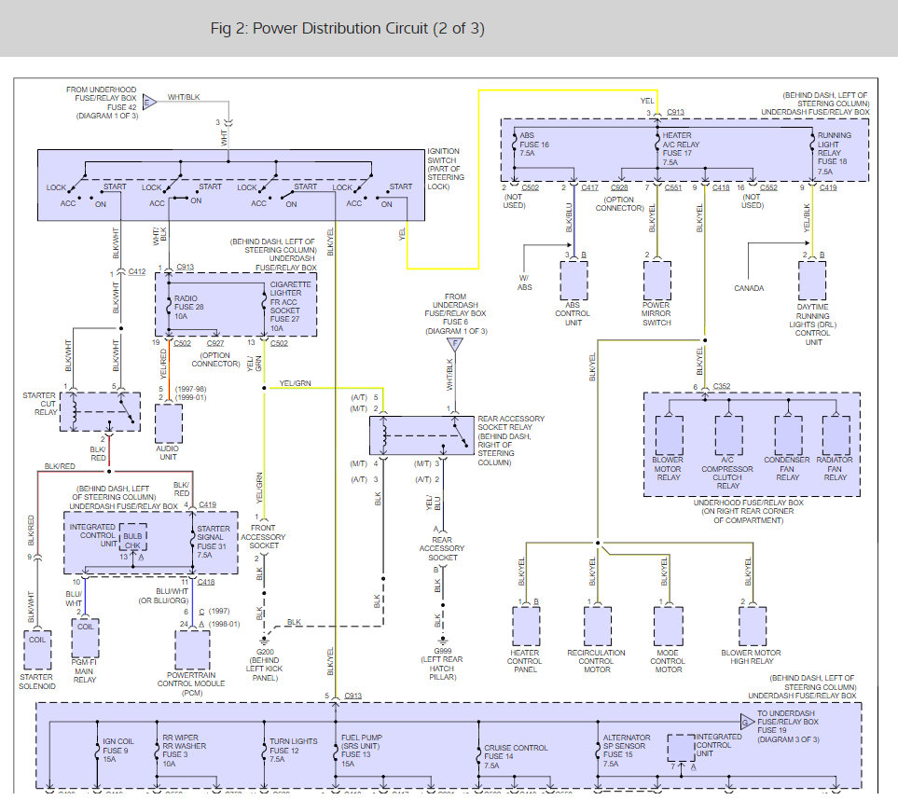Click the G200 ground symbol
Image resolution: width=898 pixels, height=800 pixels.
(264, 641)
